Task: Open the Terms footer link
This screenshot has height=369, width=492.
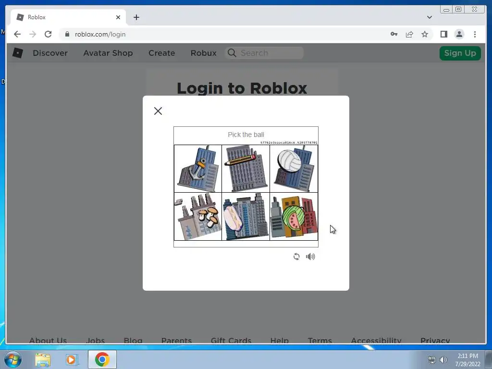Action: click(320, 340)
